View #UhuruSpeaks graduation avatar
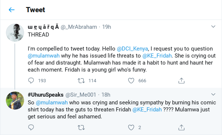The width and height of the screenshot is (222, 135). (x=15, y=101)
